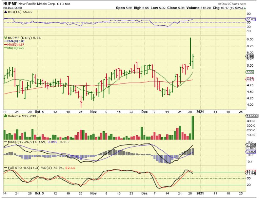Screen dimensions: 259x198
Task: Click the StockCharts.com watermark text
Action: (x=232, y=4)
